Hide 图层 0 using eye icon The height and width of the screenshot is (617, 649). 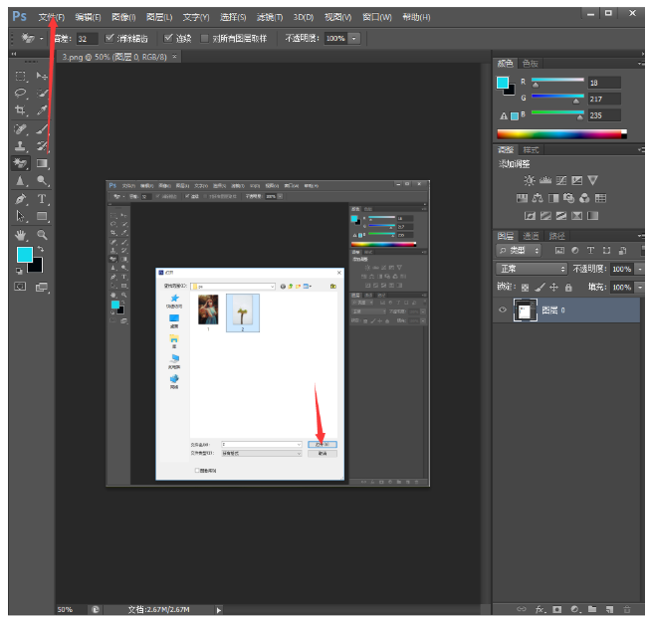click(x=503, y=310)
